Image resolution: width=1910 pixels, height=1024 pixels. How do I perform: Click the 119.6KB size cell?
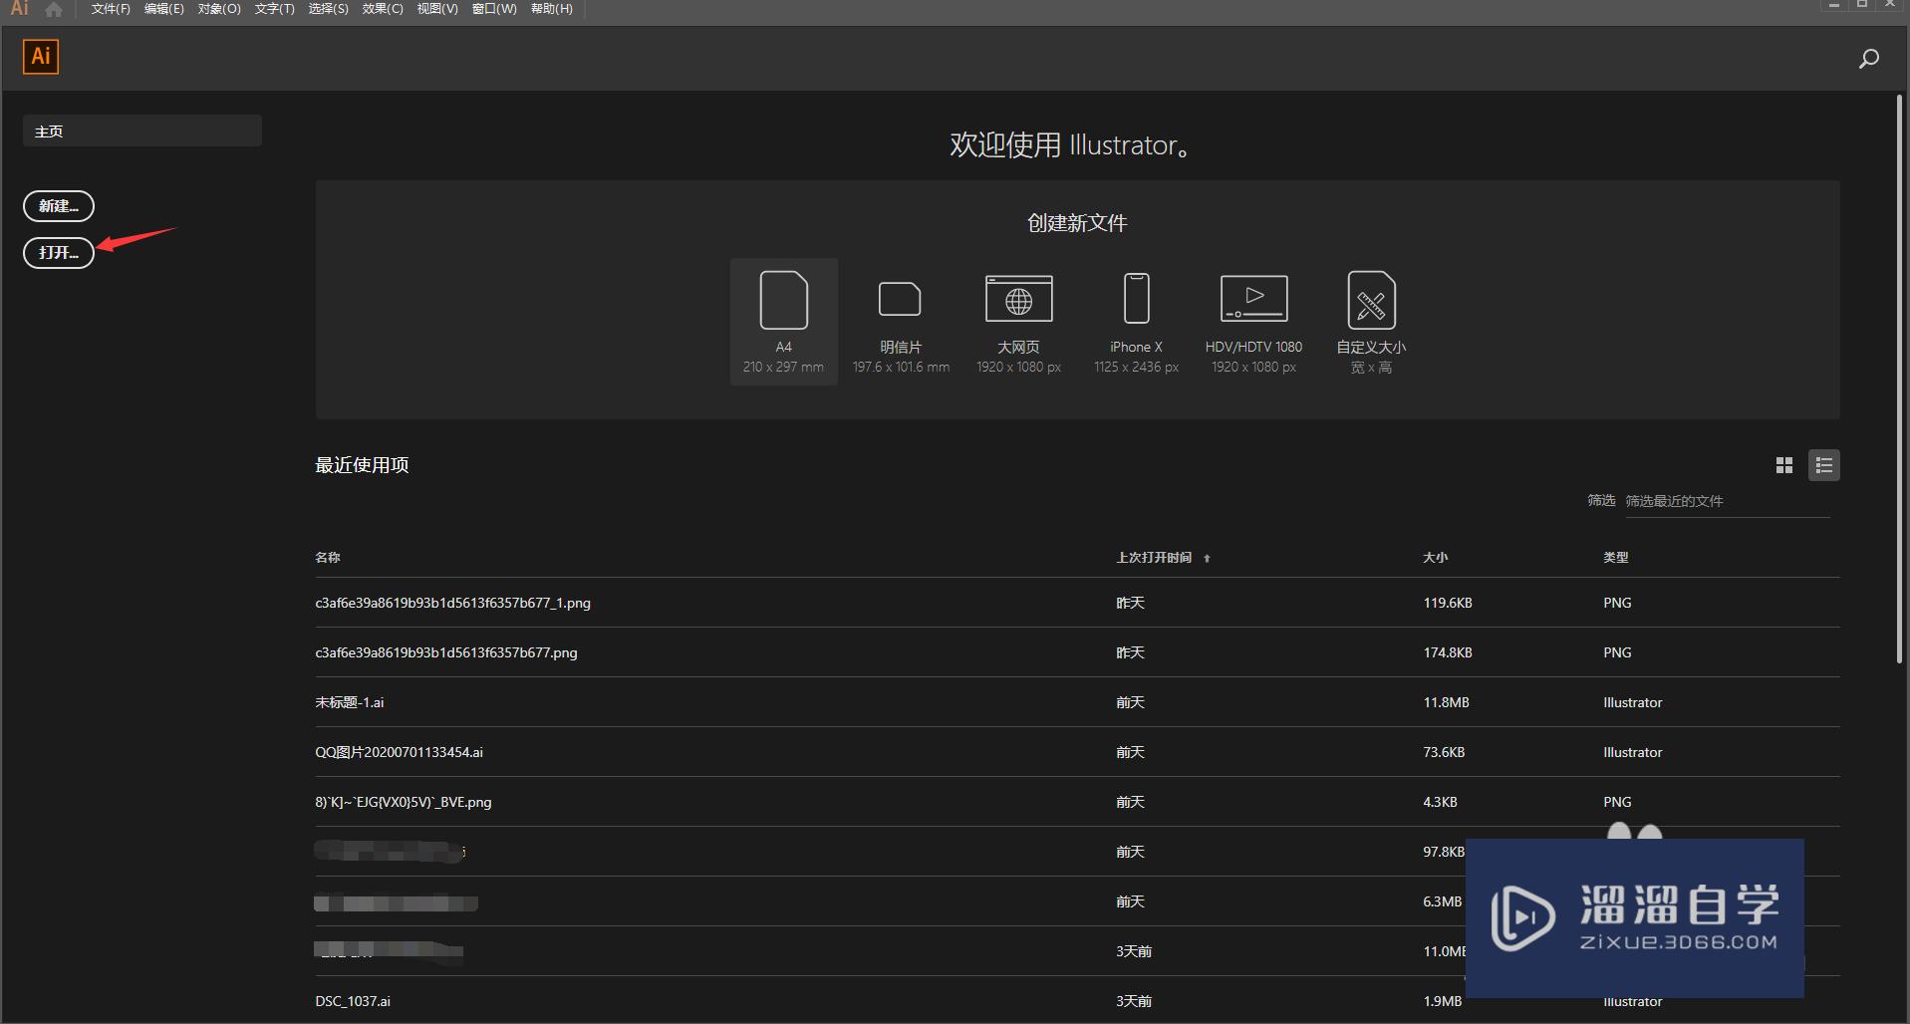tap(1448, 603)
